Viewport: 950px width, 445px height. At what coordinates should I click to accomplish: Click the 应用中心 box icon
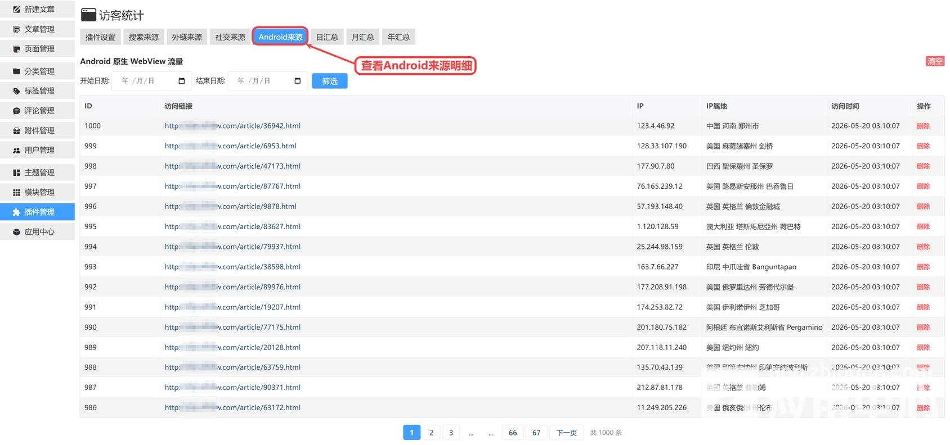pyautogui.click(x=16, y=231)
